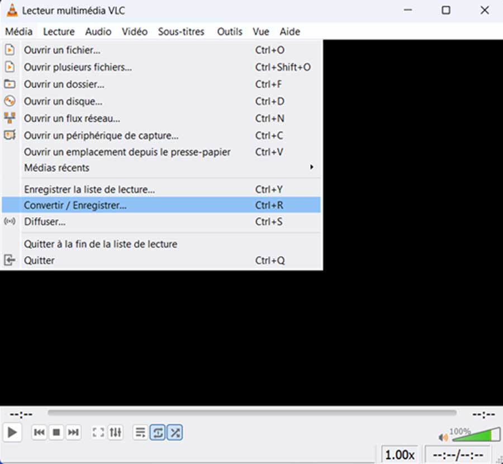The height and width of the screenshot is (464, 503).
Task: Minimize the VLC window
Action: (x=408, y=10)
